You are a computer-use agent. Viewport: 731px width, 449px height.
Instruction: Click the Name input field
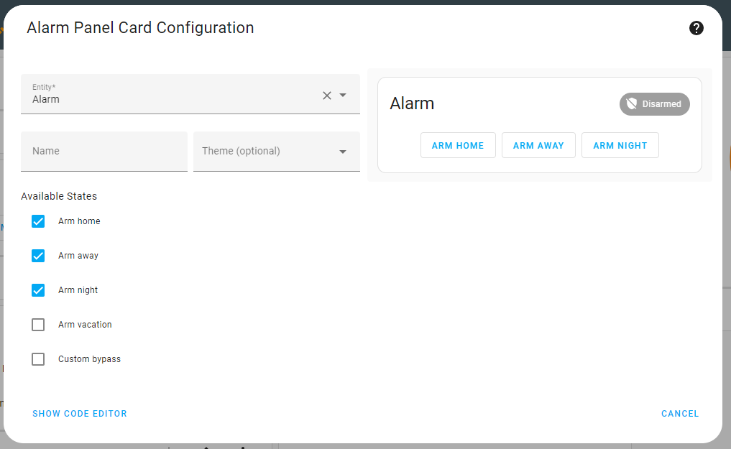(x=104, y=151)
